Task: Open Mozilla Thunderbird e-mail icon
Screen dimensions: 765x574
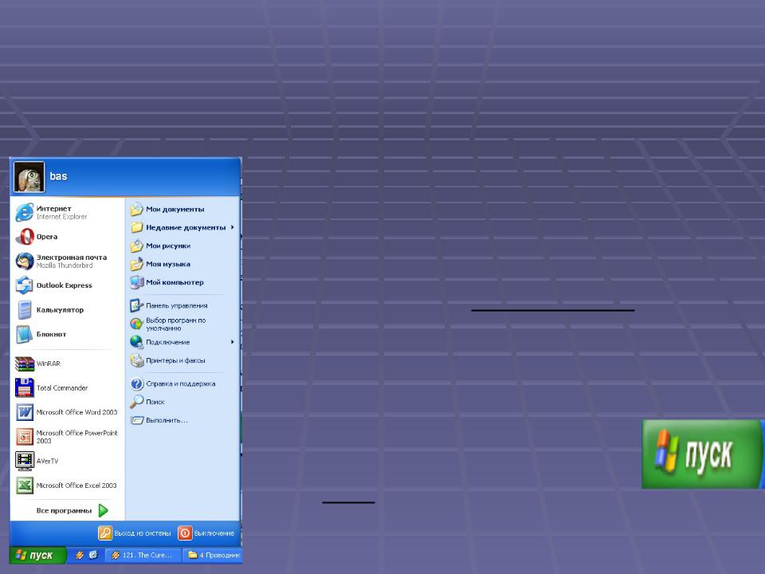Action: coord(25,261)
